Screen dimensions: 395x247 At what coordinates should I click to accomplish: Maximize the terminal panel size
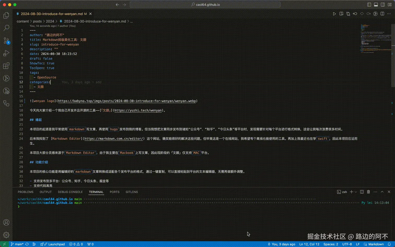coord(382,192)
